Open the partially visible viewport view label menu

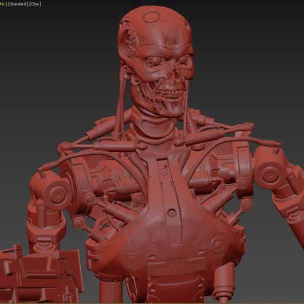(3, 4)
